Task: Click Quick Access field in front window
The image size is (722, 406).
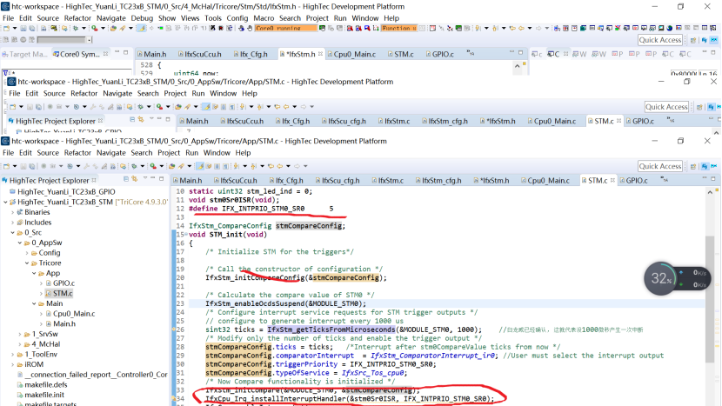Action: click(x=660, y=166)
